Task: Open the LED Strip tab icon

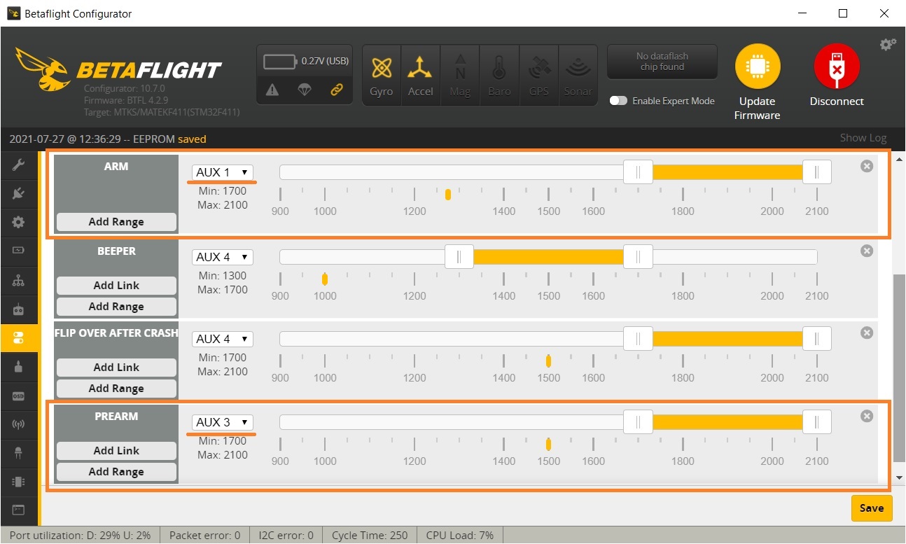Action: (x=19, y=453)
